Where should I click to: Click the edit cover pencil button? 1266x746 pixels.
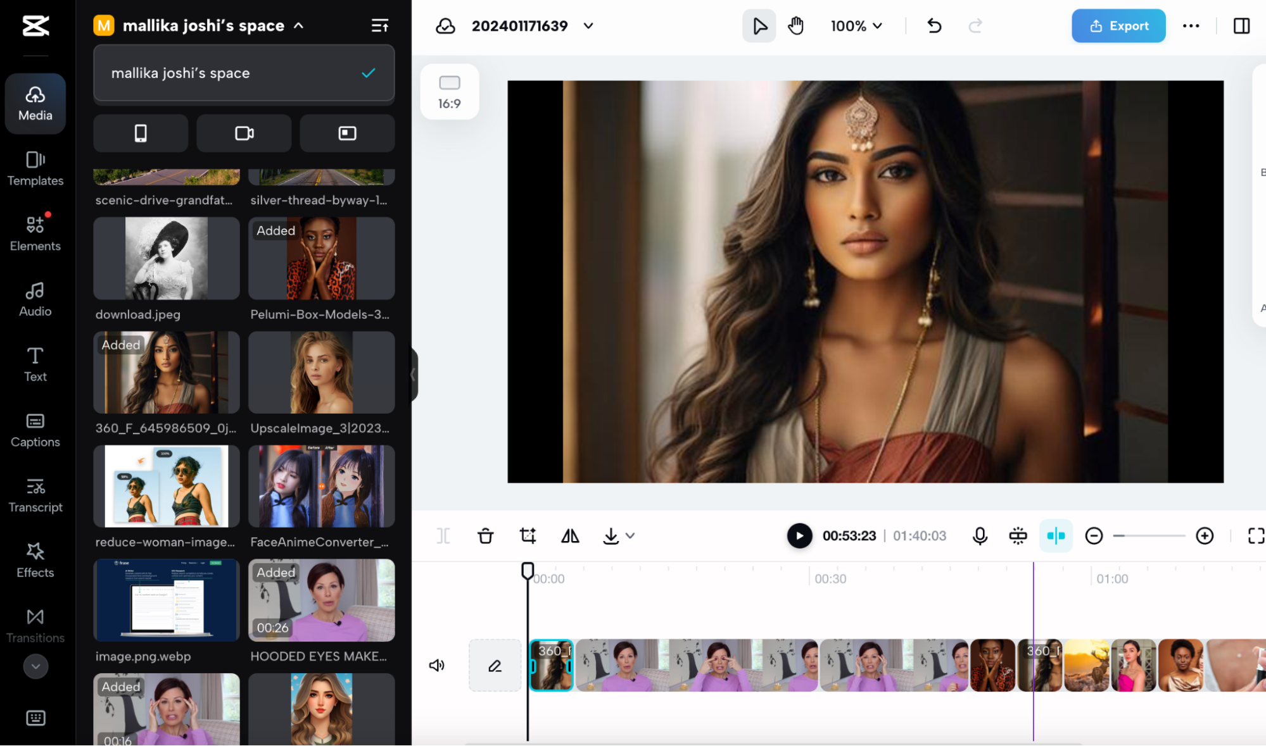tap(495, 665)
